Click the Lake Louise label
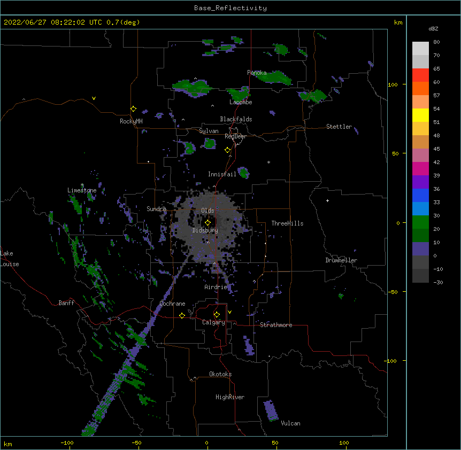This screenshot has height=450, width=461. (x=10, y=259)
